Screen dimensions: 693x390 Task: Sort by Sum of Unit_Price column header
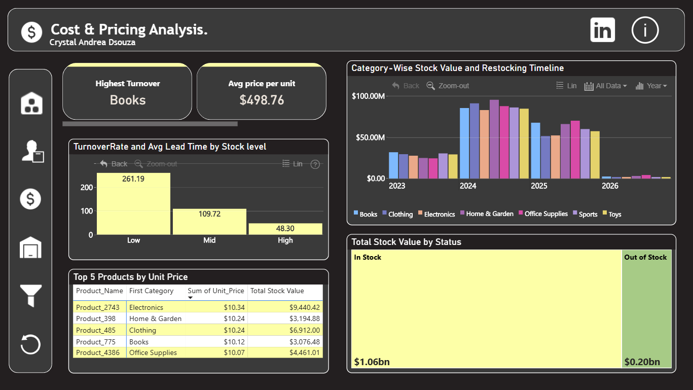tap(216, 291)
